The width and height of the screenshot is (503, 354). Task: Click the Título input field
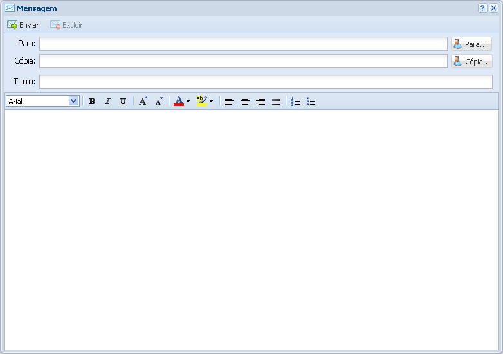pyautogui.click(x=266, y=82)
